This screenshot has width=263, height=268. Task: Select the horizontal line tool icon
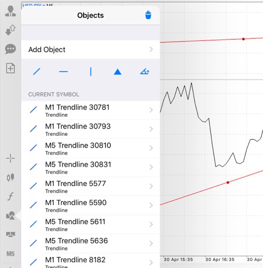64,71
